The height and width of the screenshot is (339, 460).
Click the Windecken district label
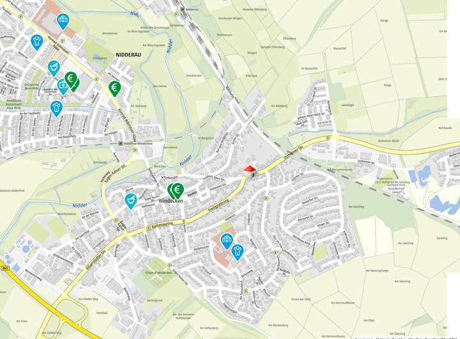click(x=171, y=201)
